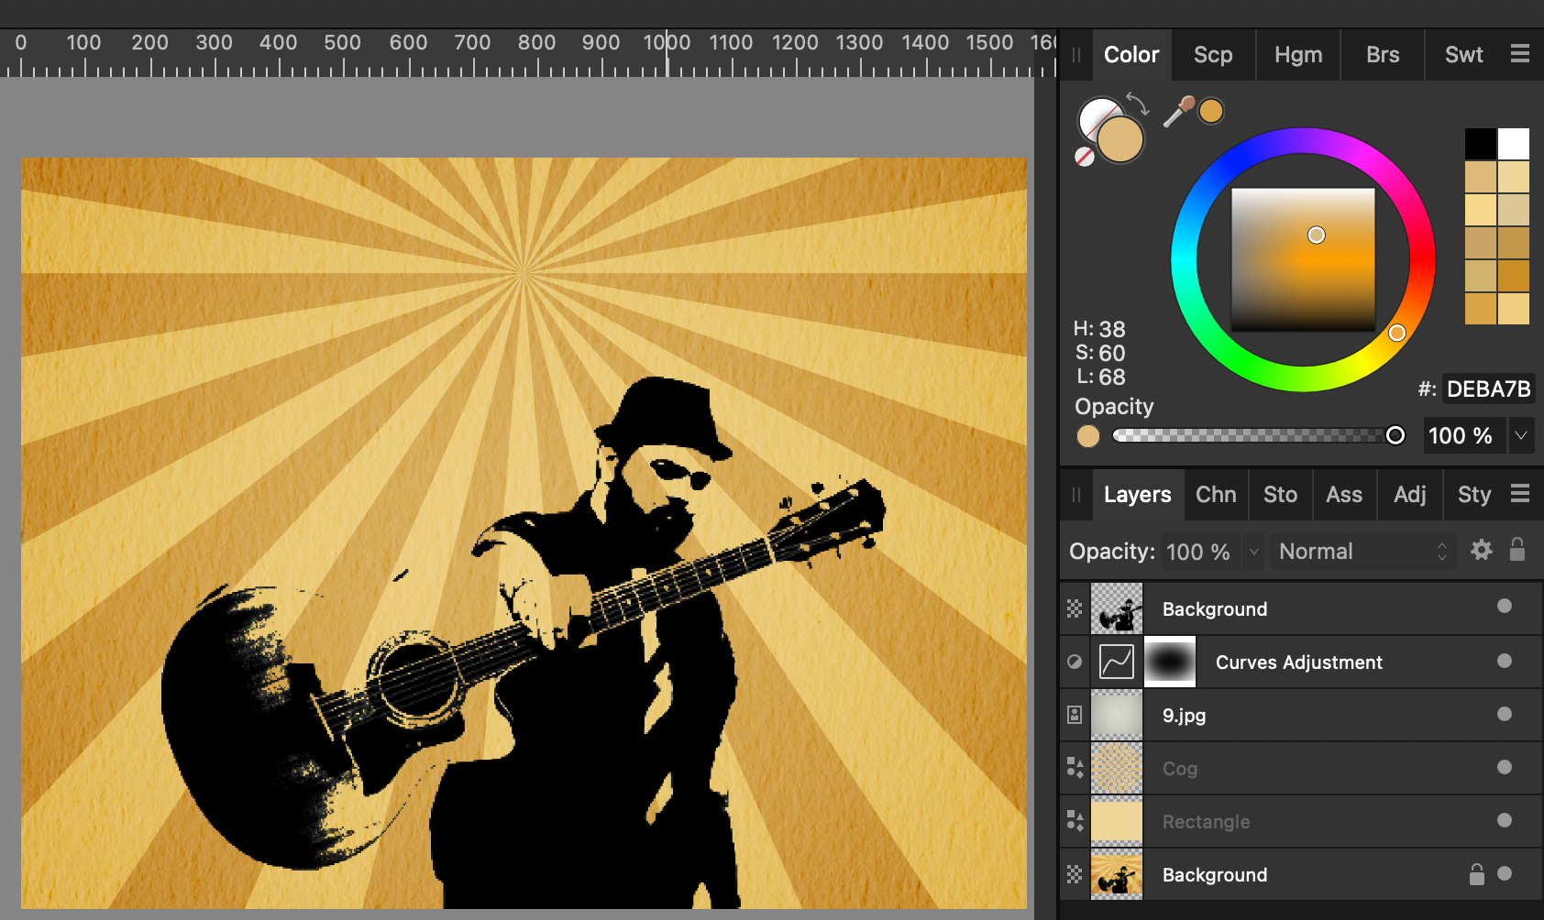
Task: Select the Rectangle layer thumbnail
Action: pyautogui.click(x=1117, y=821)
